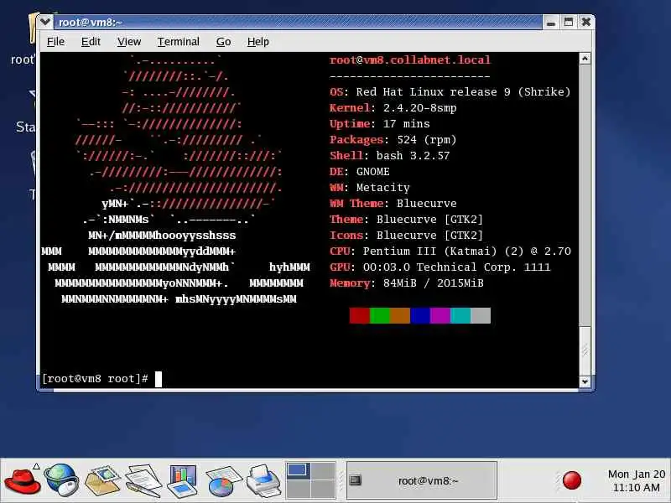The width and height of the screenshot is (671, 503).
Task: Click the panel drag handle beside workspace switcher
Action: pos(341,480)
